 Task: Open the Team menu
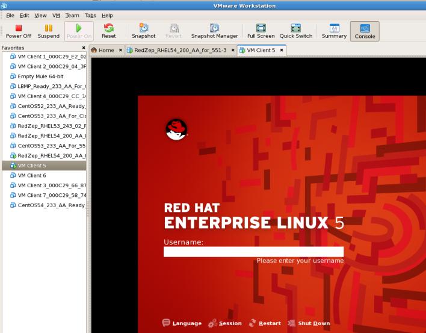[72, 16]
